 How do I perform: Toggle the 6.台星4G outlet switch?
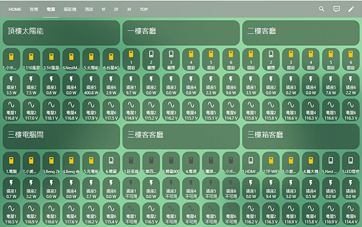(111, 59)
